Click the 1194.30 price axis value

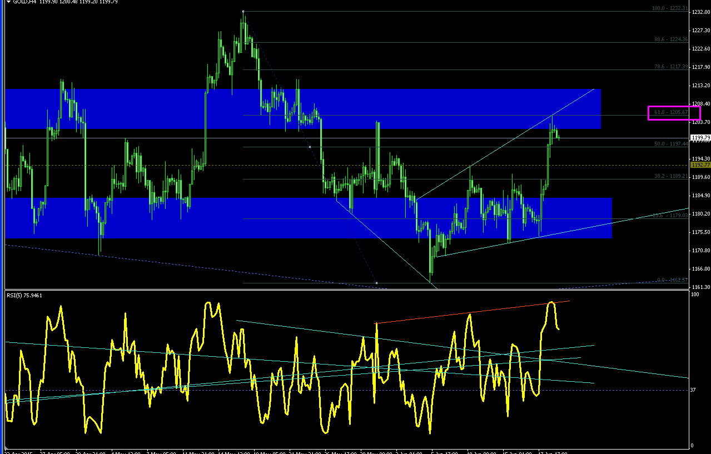[x=700, y=159]
